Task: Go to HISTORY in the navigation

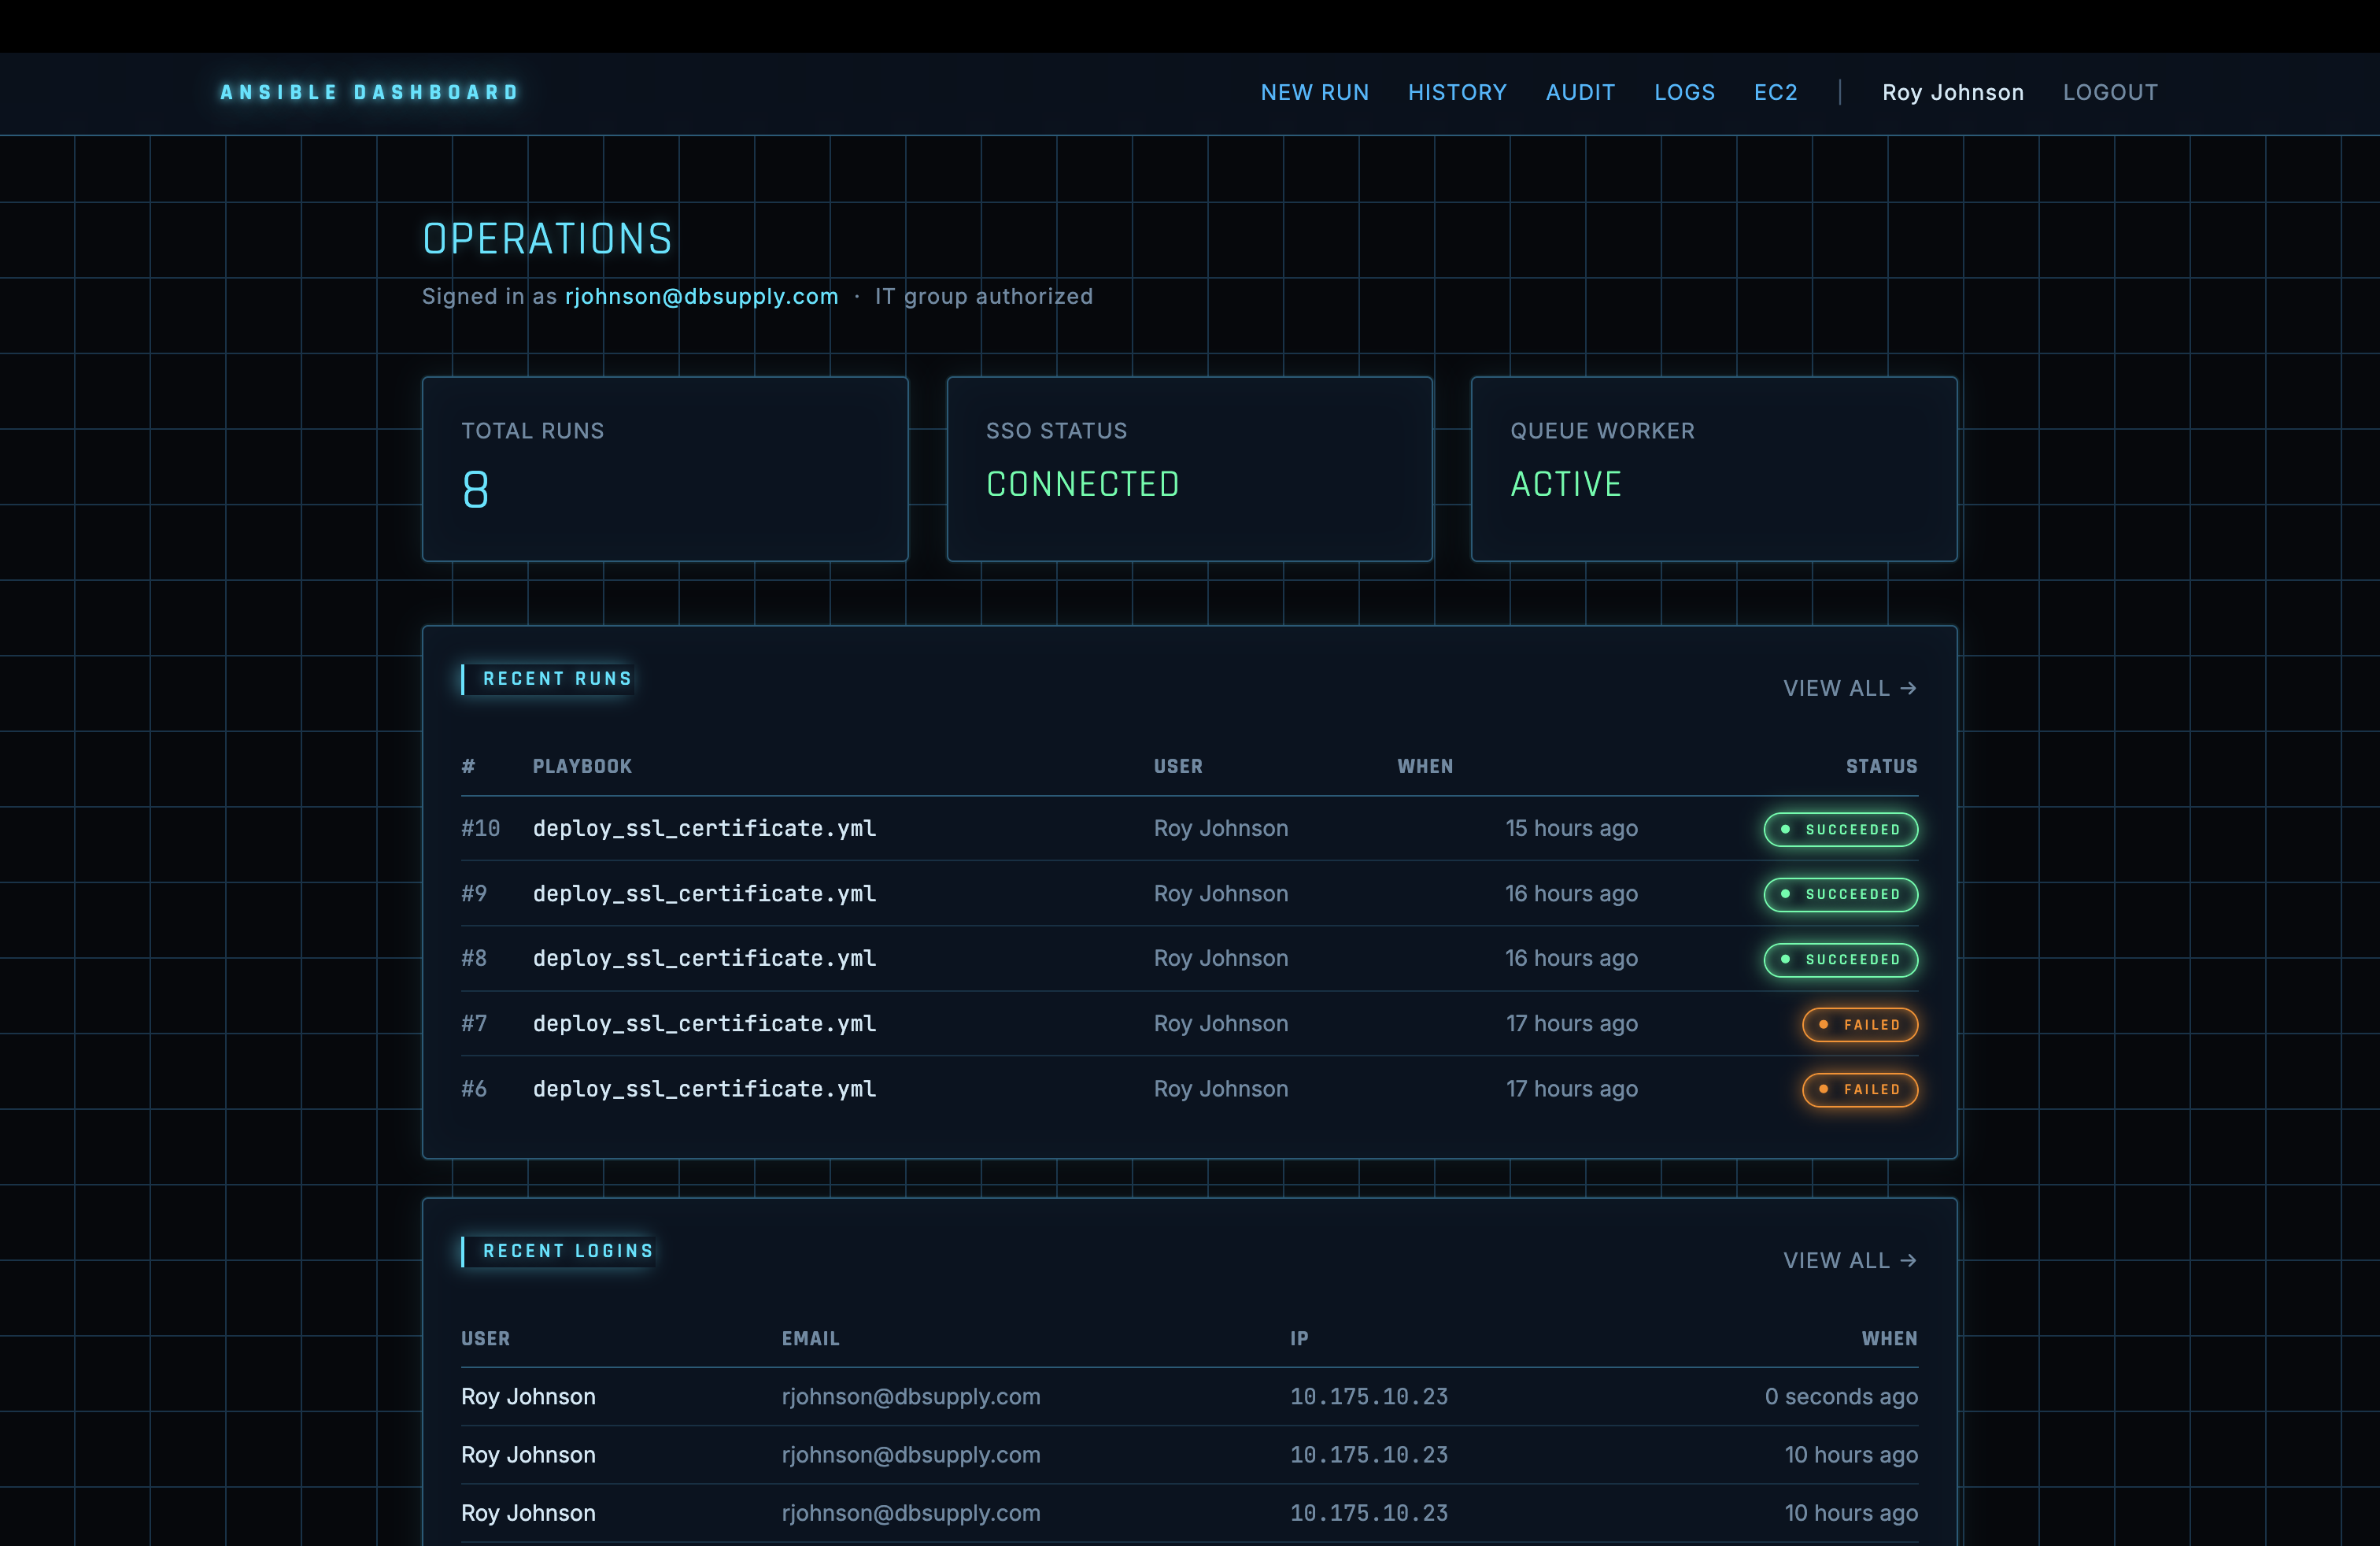Action: (1457, 92)
